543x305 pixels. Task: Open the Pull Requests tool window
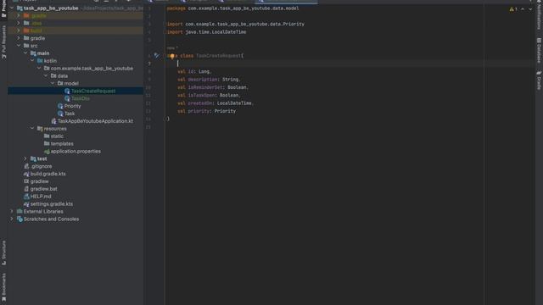[x=3, y=42]
